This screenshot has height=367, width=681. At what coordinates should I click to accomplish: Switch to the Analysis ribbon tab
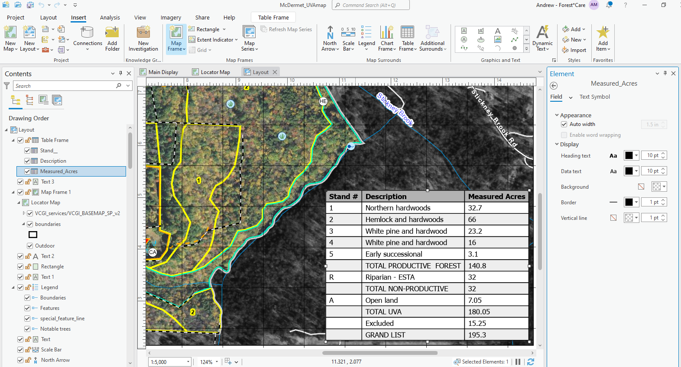tap(110, 18)
